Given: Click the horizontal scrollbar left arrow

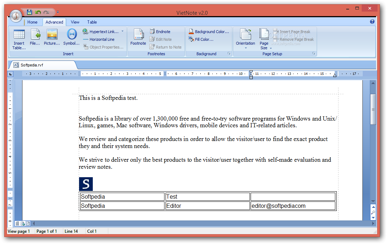Looking at the screenshot, I should coord(34,224).
